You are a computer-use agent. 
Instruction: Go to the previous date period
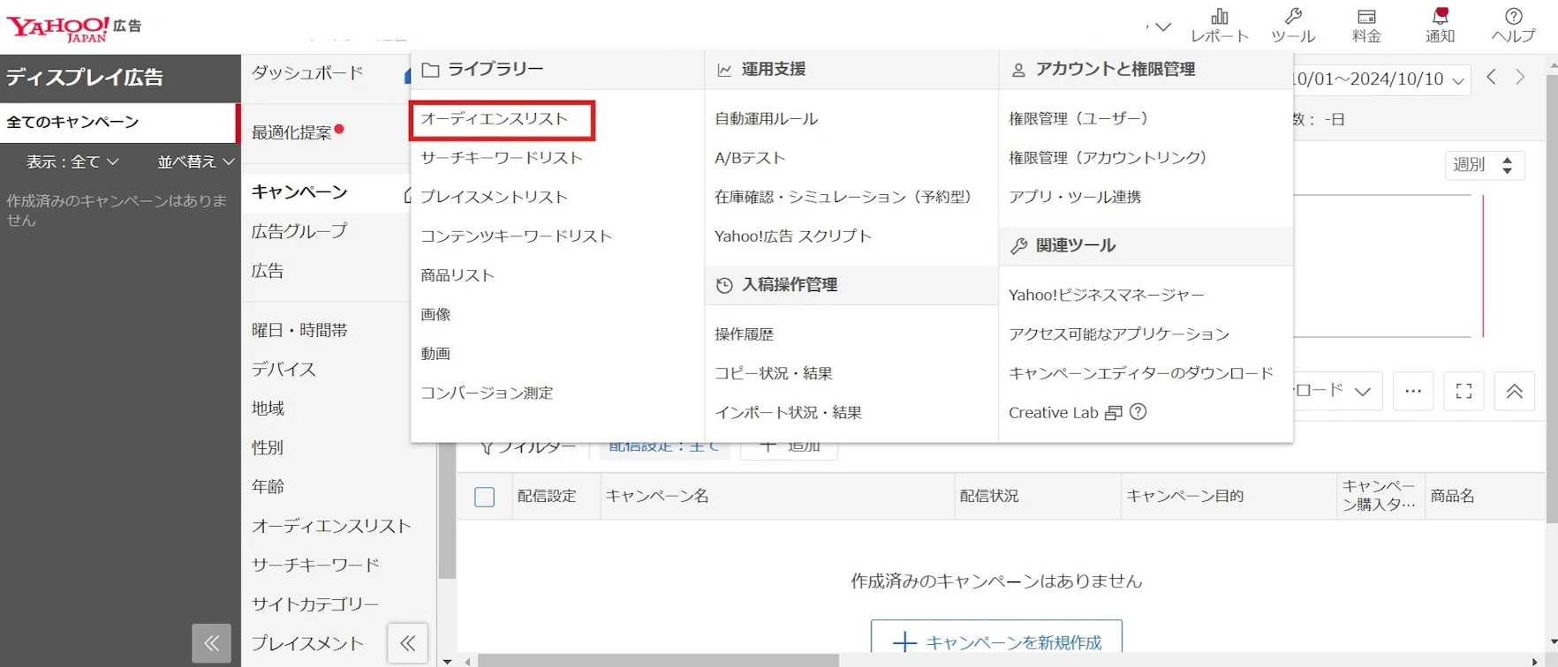[x=1491, y=78]
